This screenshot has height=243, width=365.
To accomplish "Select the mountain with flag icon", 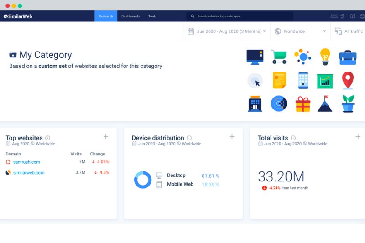I will click(325, 103).
